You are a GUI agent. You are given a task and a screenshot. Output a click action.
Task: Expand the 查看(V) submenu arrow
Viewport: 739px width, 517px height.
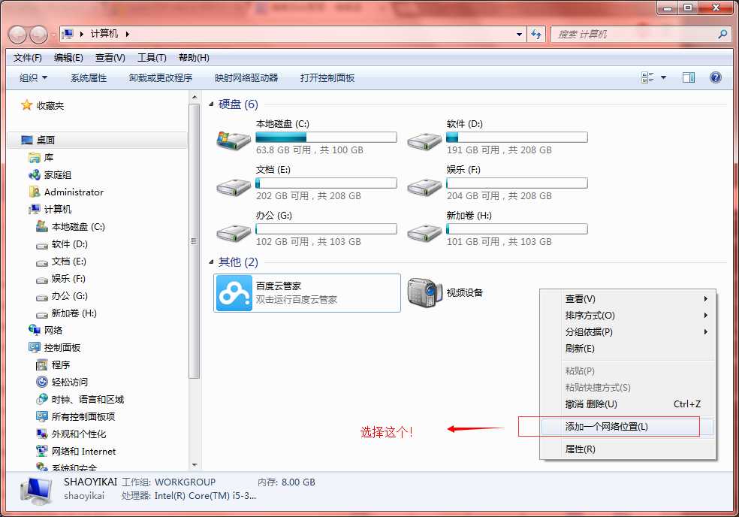point(705,298)
